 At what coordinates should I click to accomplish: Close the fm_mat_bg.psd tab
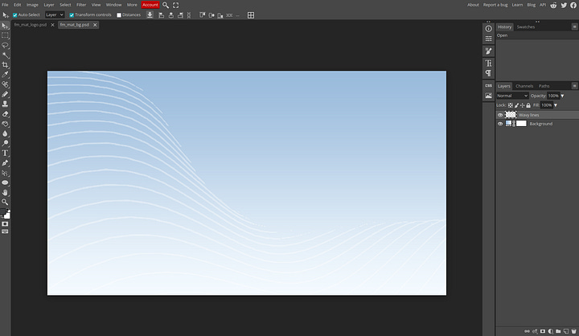tap(95, 25)
